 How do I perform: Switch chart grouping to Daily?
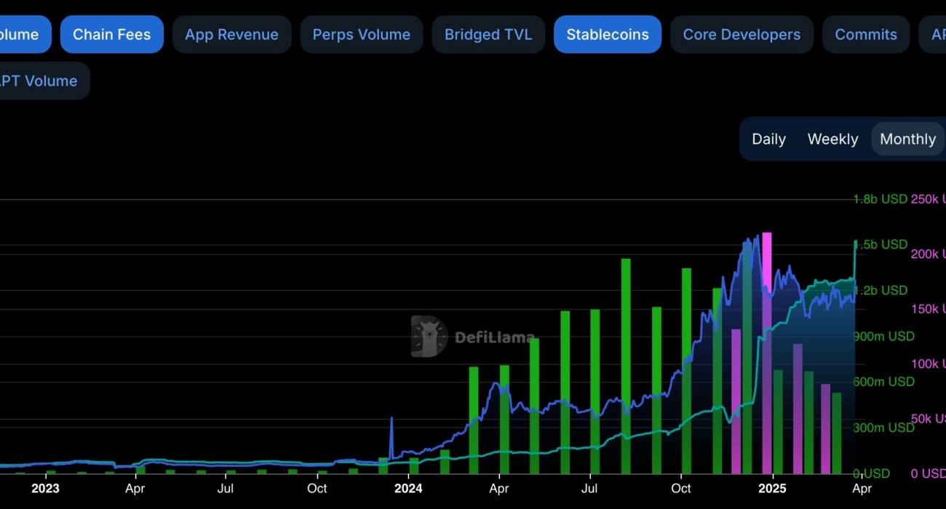768,139
